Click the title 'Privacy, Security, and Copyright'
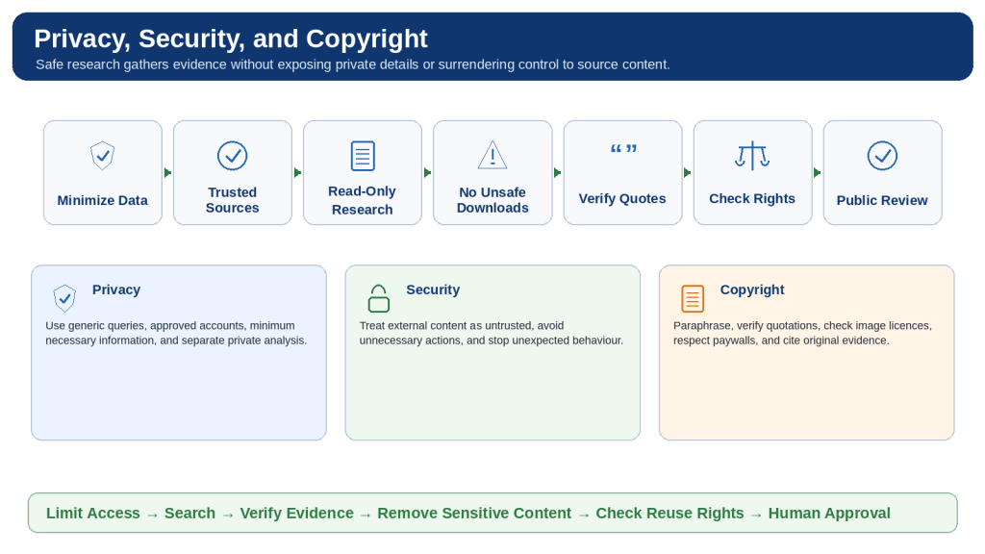The width and height of the screenshot is (985, 554). pos(231,38)
